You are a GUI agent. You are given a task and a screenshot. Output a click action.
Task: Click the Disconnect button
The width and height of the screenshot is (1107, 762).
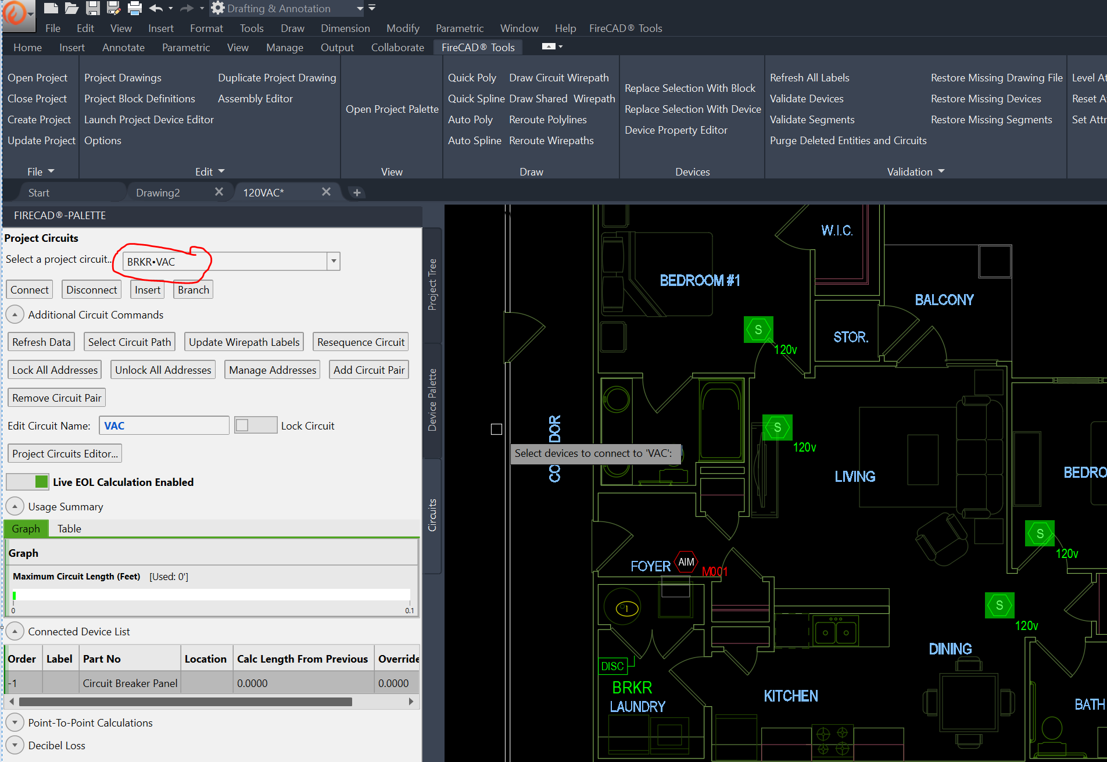click(91, 289)
